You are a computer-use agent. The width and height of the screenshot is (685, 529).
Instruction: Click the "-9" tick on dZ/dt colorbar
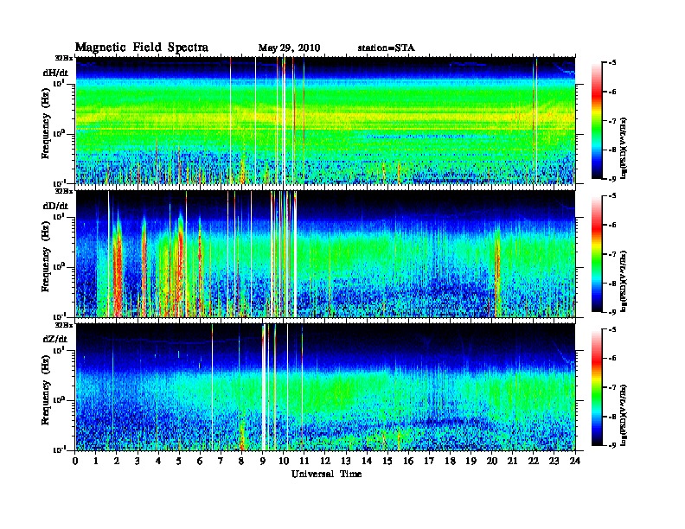point(612,445)
